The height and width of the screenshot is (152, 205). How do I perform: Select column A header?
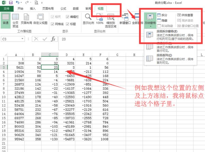click(16, 55)
